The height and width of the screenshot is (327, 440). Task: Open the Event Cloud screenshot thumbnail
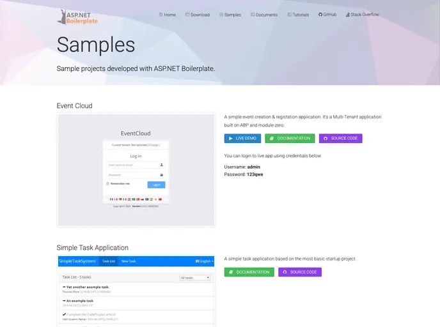pos(136,170)
